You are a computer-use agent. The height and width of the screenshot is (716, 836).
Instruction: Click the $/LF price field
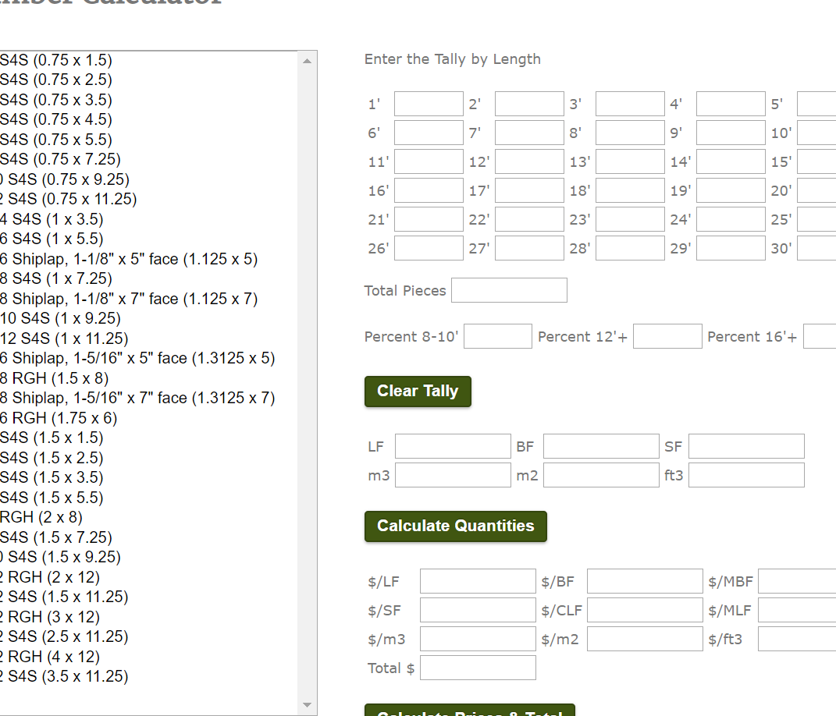click(478, 581)
